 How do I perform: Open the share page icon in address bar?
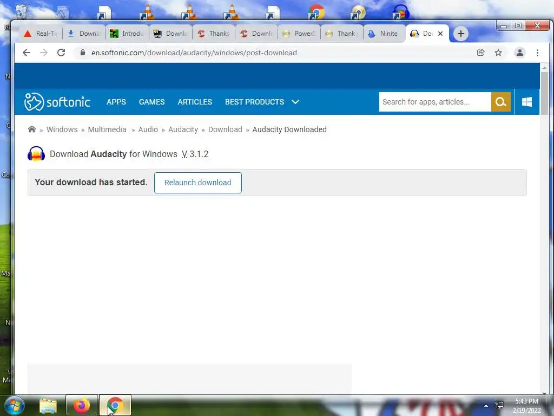(480, 53)
